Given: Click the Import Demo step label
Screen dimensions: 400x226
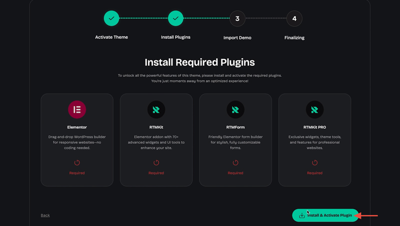Looking at the screenshot, I should (x=237, y=38).
